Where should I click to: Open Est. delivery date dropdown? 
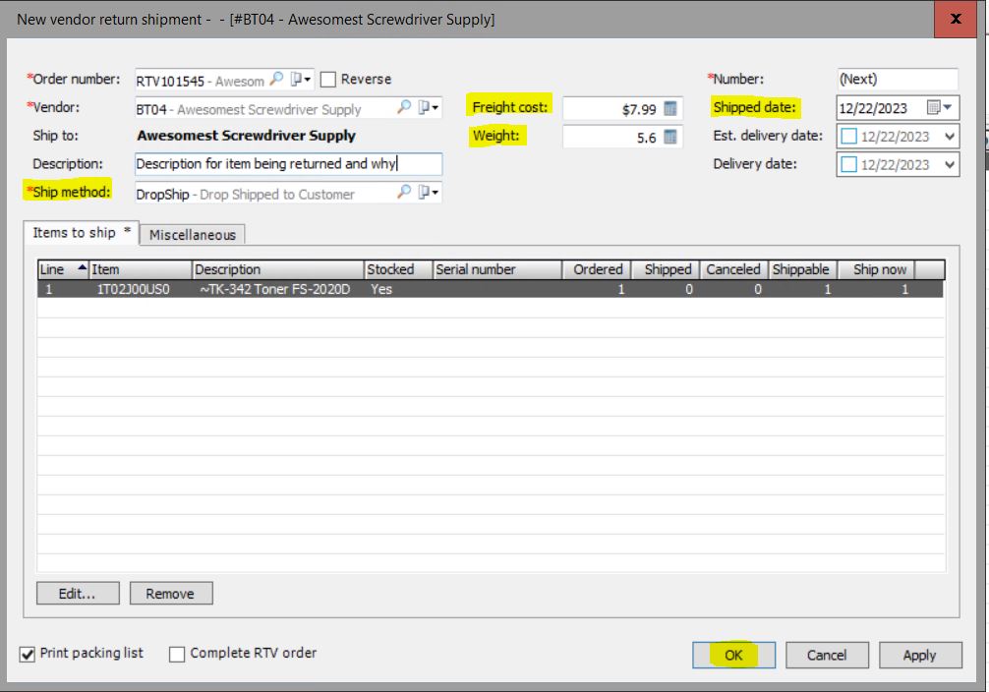click(950, 137)
